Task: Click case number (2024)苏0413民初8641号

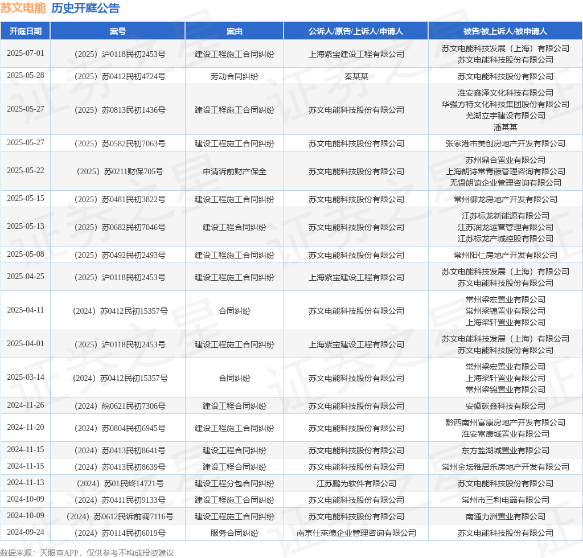Action: click(120, 450)
